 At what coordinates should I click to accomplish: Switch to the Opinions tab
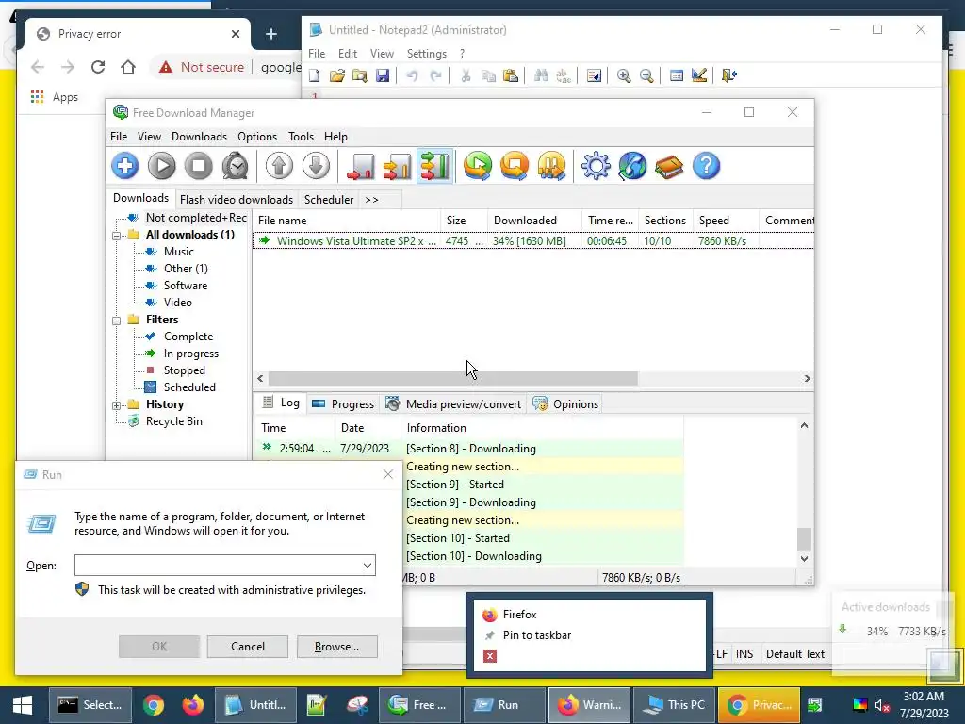pyautogui.click(x=565, y=404)
